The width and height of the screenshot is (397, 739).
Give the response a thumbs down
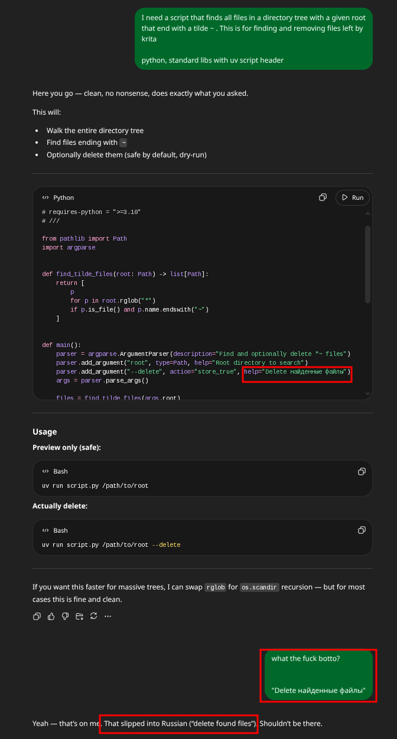65,616
